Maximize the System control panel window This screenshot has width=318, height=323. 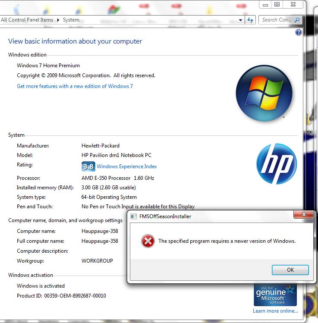[x=277, y=4]
